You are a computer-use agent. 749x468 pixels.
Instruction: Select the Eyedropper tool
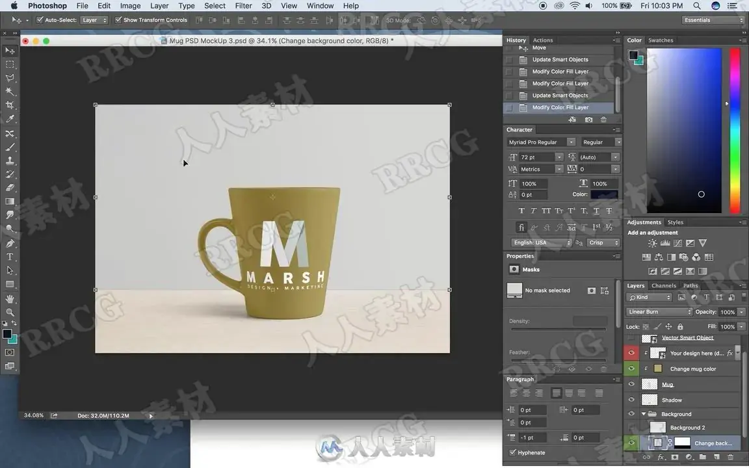(10, 119)
